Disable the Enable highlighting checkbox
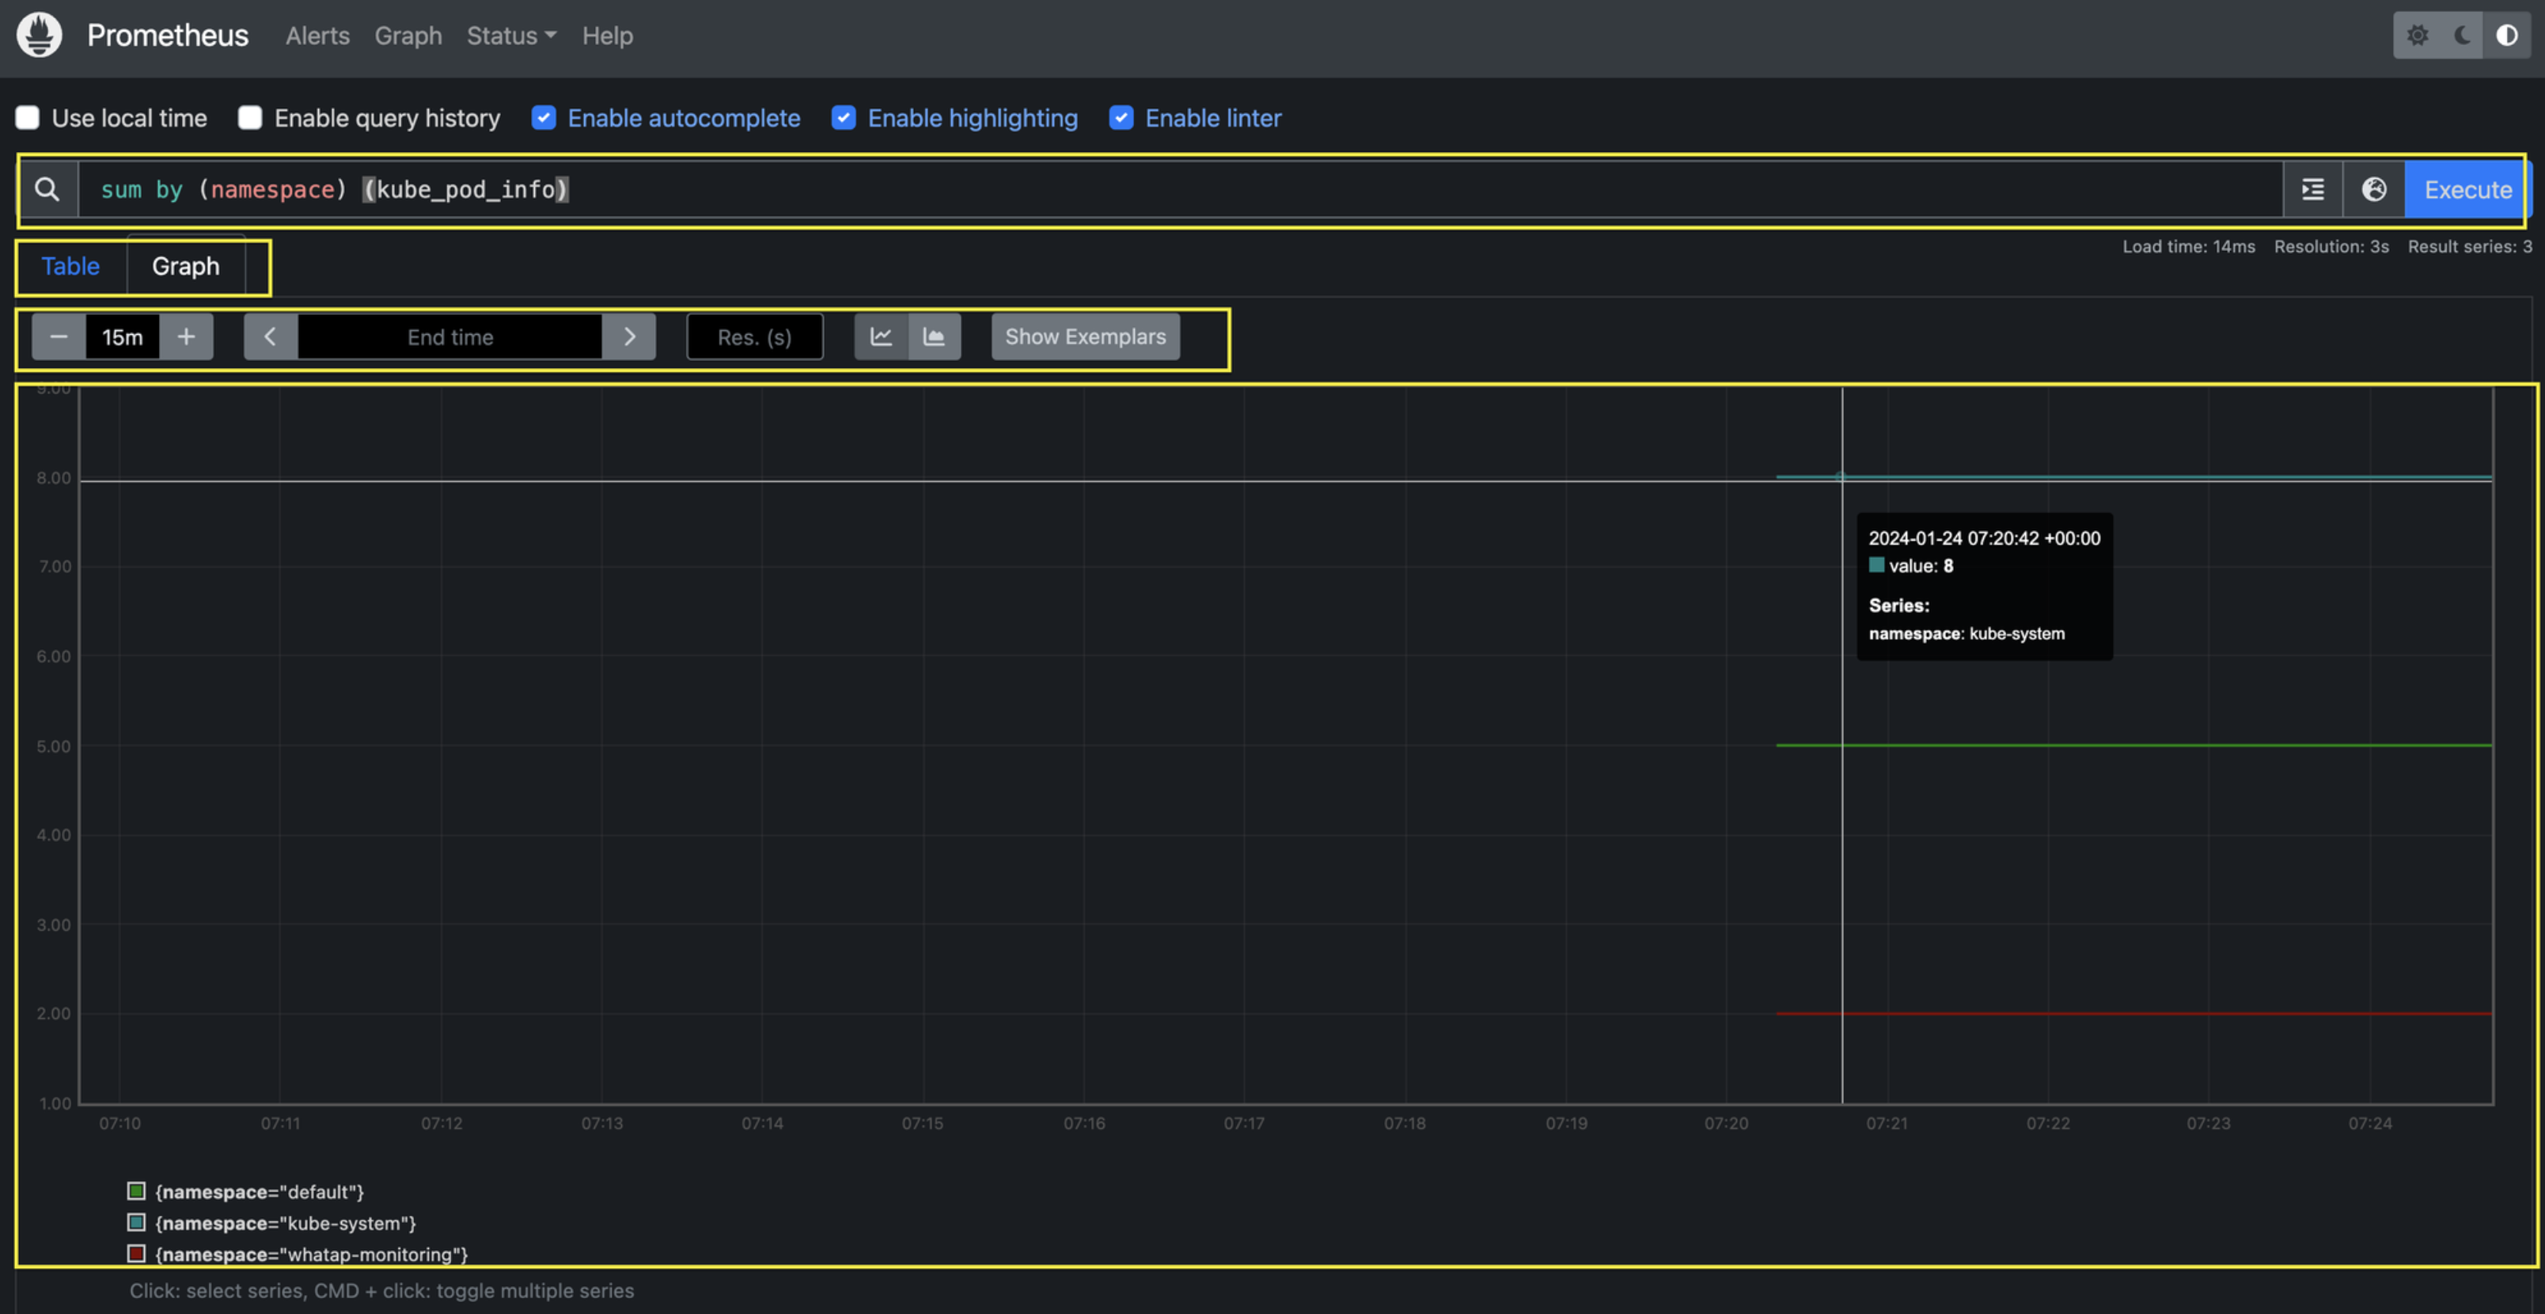The image size is (2545, 1314). click(844, 118)
